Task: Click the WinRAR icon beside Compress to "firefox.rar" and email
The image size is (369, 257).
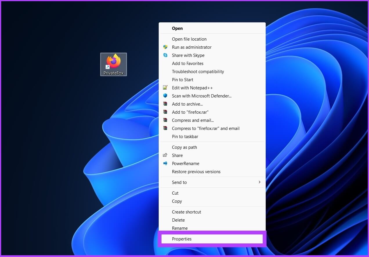Action: tap(165, 128)
